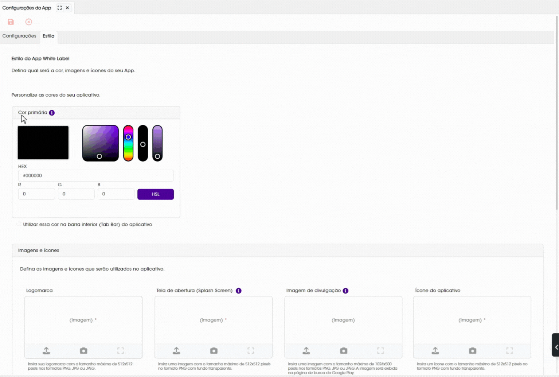Click the rainbow hue slider

(x=128, y=143)
